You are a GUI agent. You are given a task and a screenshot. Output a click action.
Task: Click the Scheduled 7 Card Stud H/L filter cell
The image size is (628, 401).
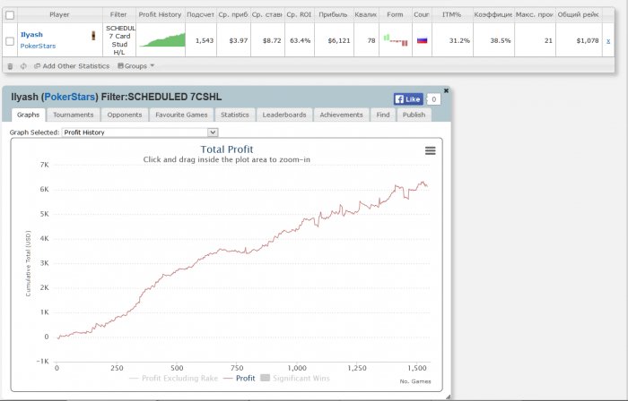coord(119,40)
